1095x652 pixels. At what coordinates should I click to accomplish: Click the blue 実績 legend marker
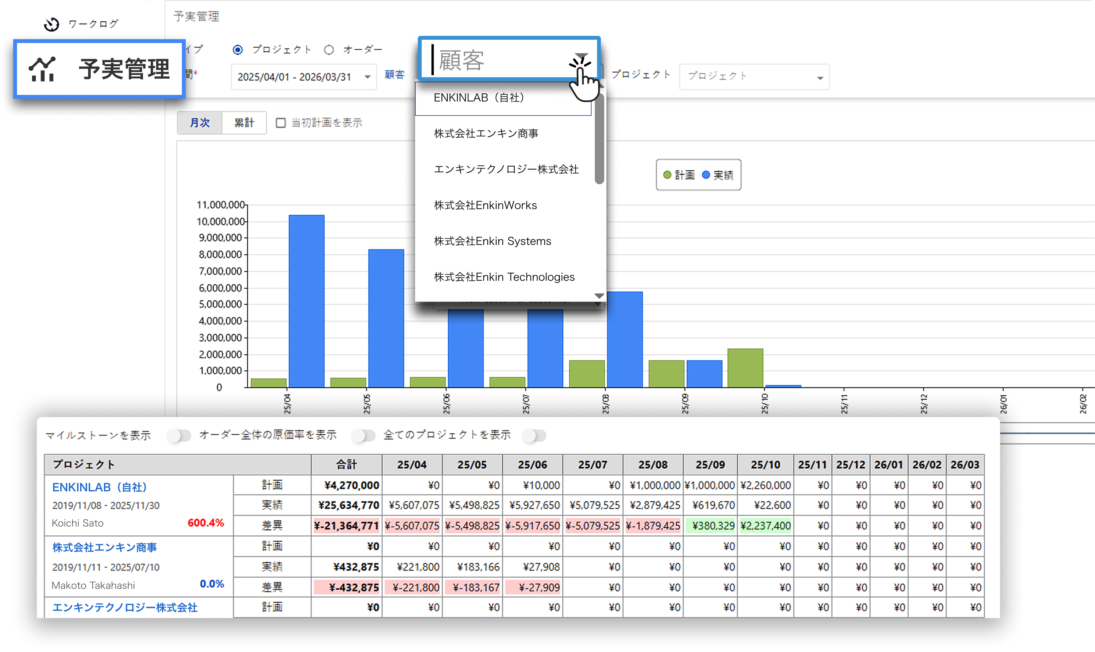click(x=706, y=175)
